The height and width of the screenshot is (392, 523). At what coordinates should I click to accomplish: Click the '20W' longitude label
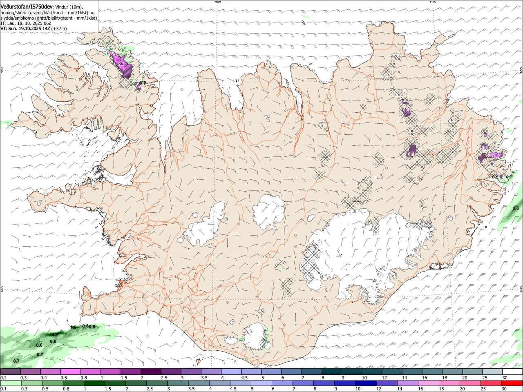217,2
